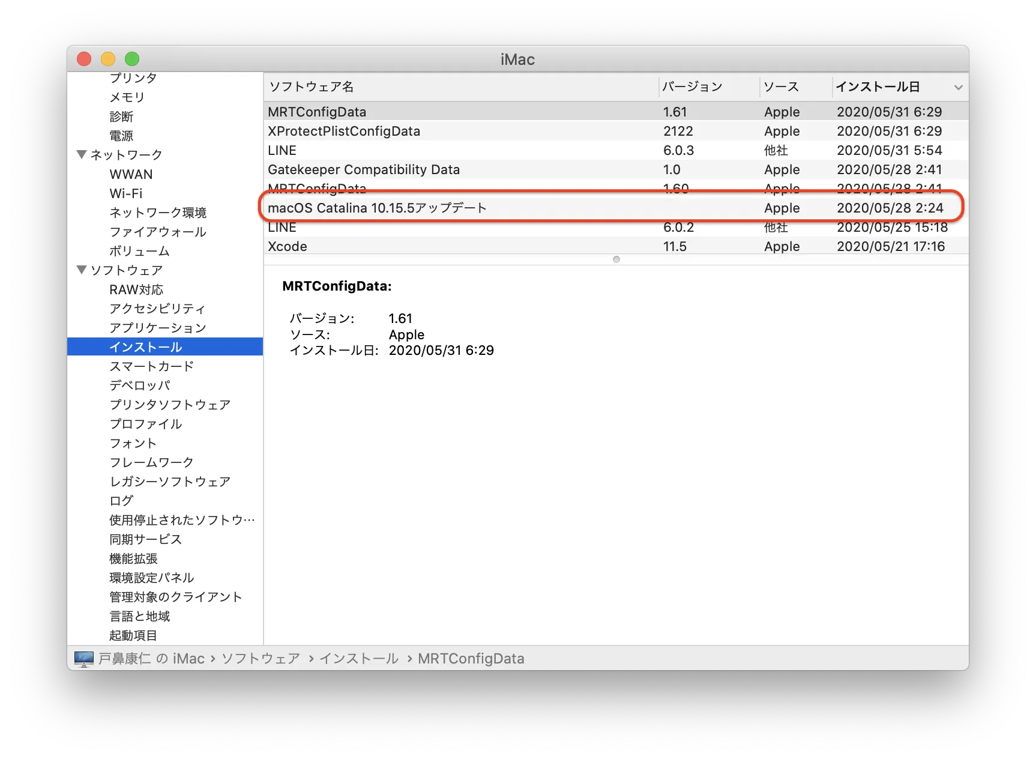Select Gatekeeper Compatibility Data row
1036x759 pixels.
tap(616, 169)
